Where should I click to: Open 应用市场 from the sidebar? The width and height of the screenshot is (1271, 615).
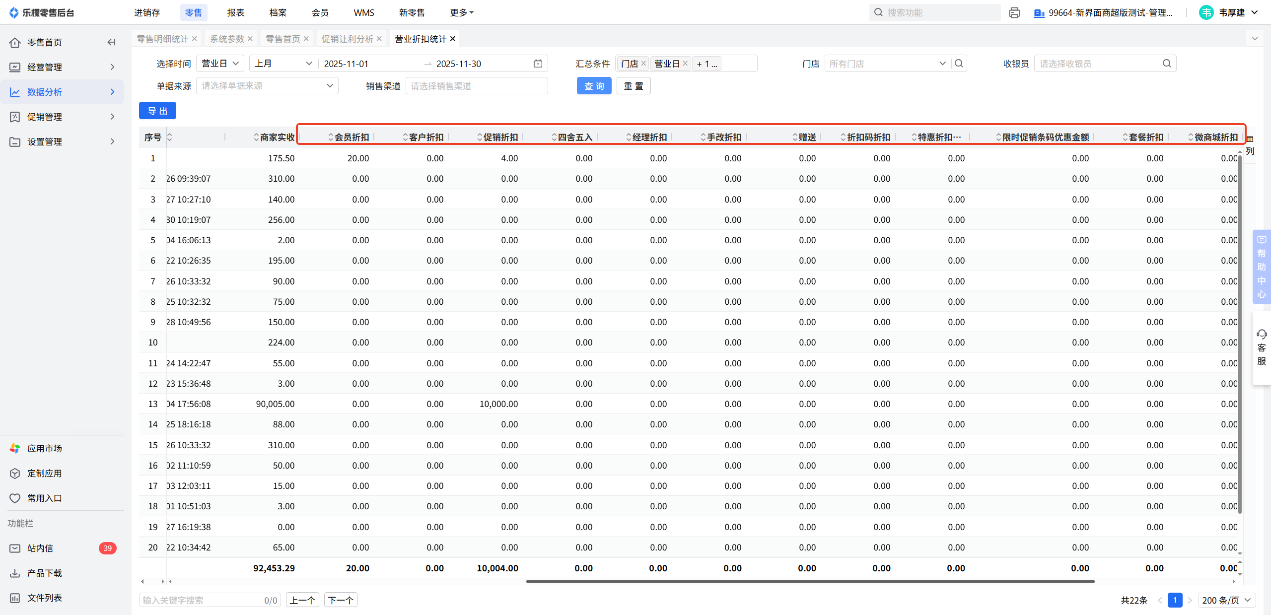(x=44, y=448)
